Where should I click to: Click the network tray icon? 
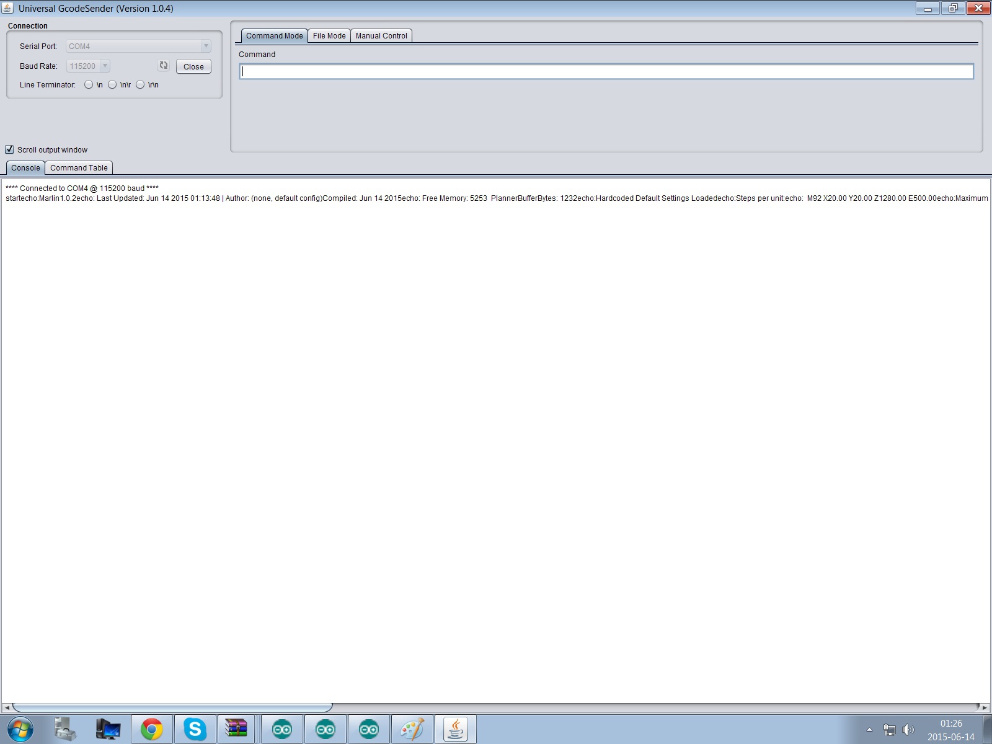890,730
